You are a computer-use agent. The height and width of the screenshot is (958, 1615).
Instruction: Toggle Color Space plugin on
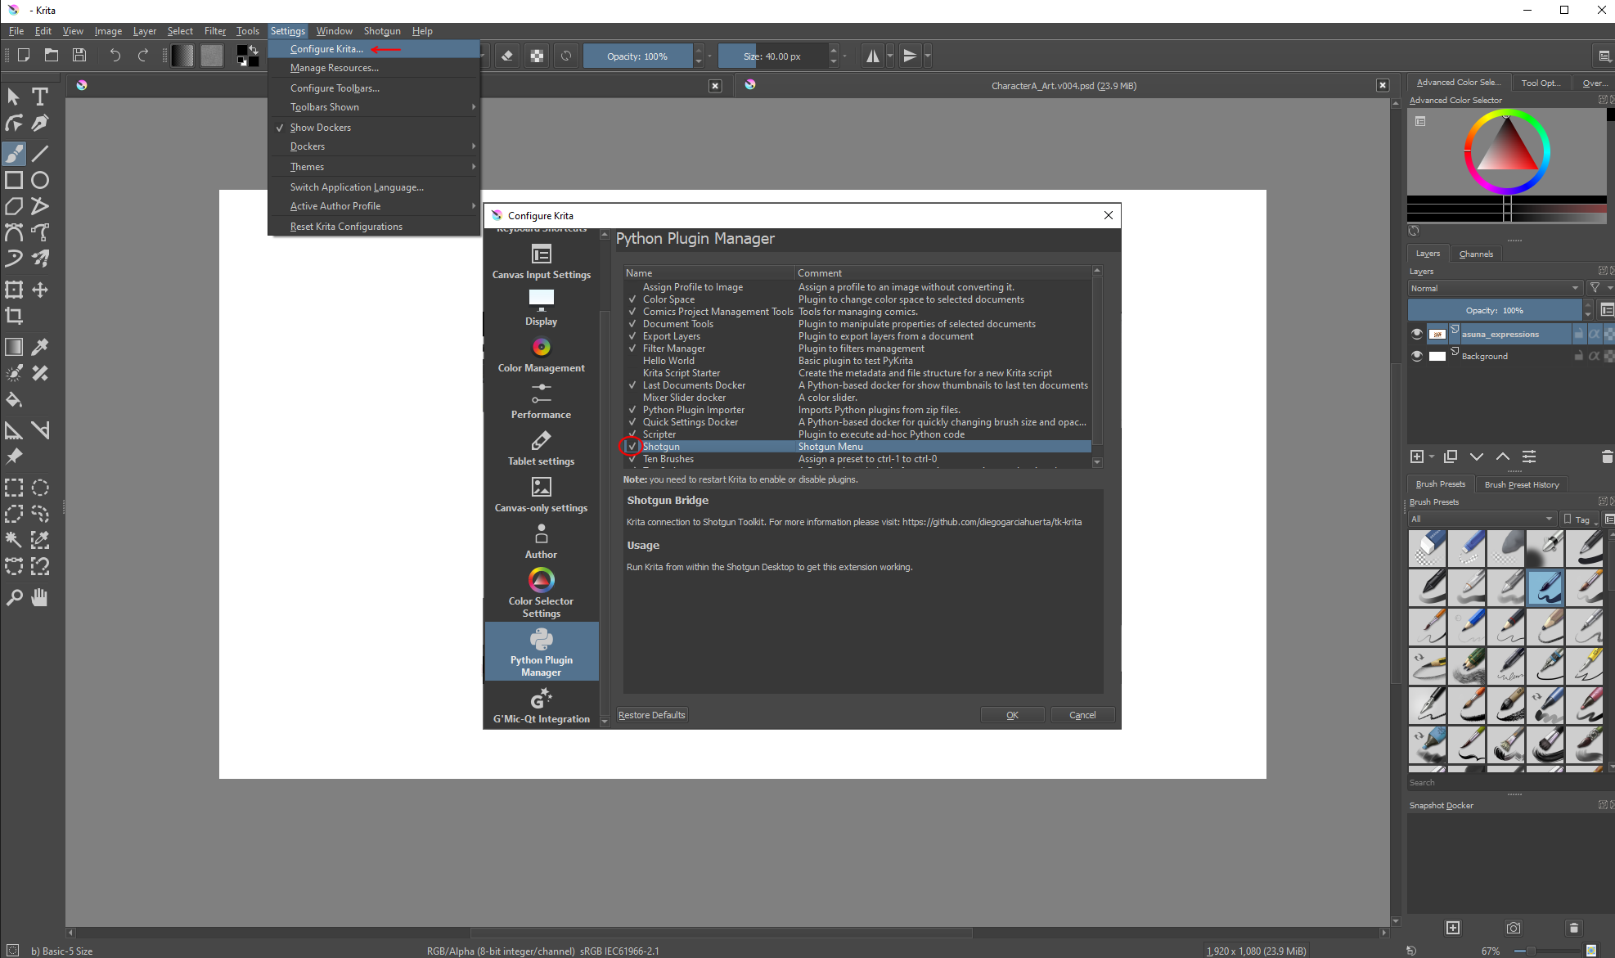634,299
